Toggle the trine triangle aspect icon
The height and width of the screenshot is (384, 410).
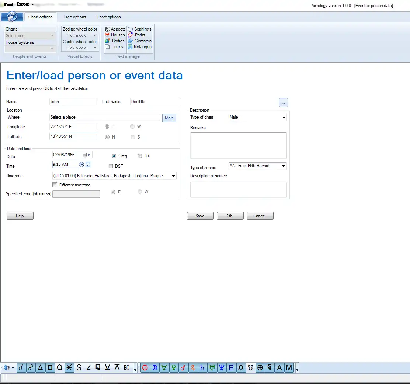coord(40,367)
